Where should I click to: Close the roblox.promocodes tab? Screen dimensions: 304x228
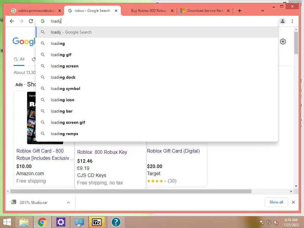60,11
